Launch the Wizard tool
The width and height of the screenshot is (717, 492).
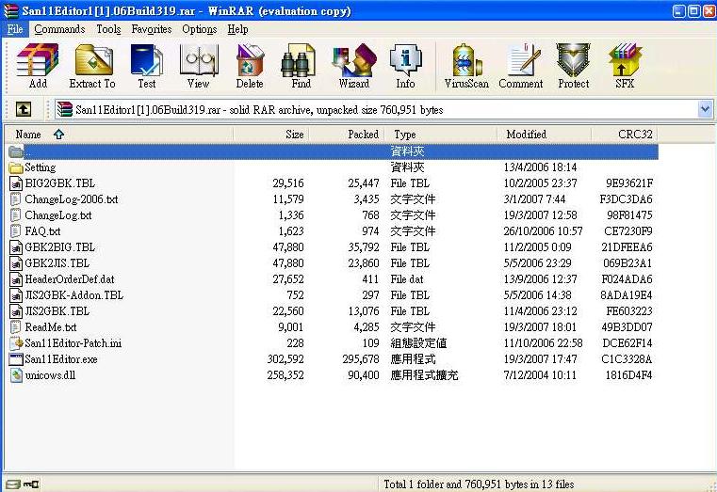click(354, 66)
